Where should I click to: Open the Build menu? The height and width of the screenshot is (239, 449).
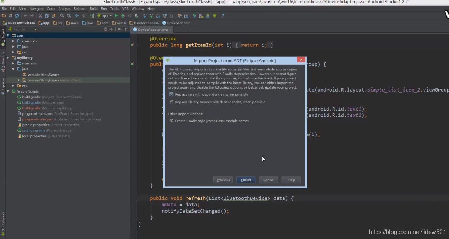coord(94,8)
